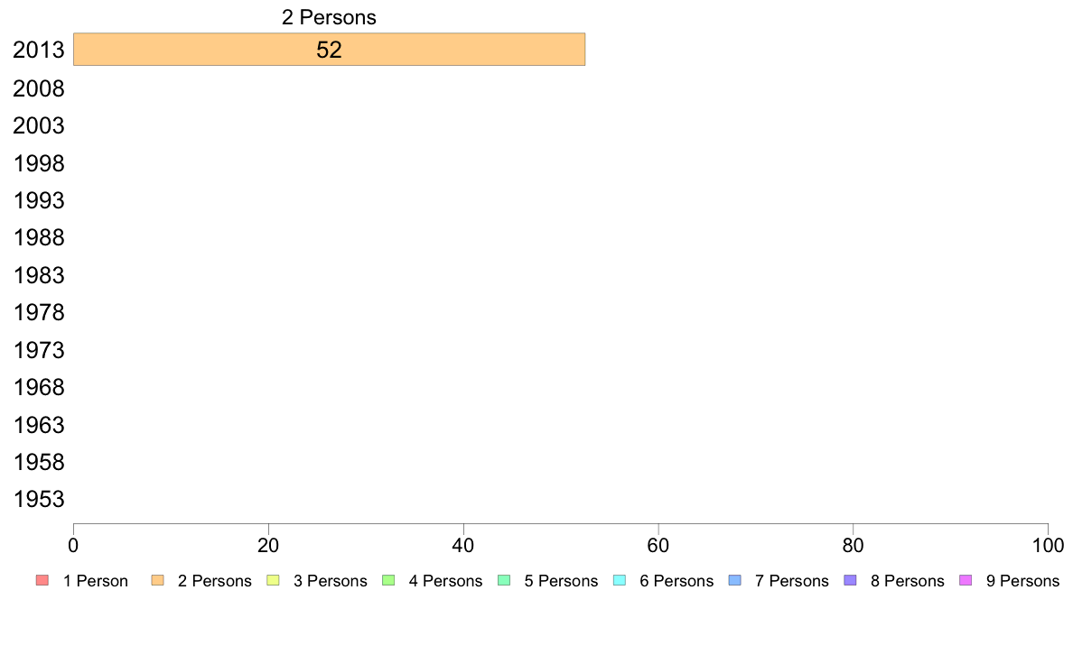
Task: Click the 2013 year label
Action: click(38, 50)
